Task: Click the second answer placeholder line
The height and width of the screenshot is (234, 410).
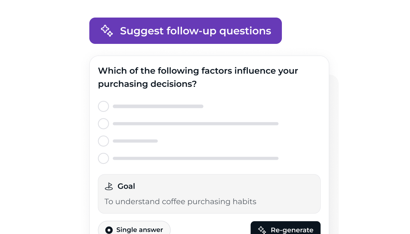Action: tap(195, 124)
